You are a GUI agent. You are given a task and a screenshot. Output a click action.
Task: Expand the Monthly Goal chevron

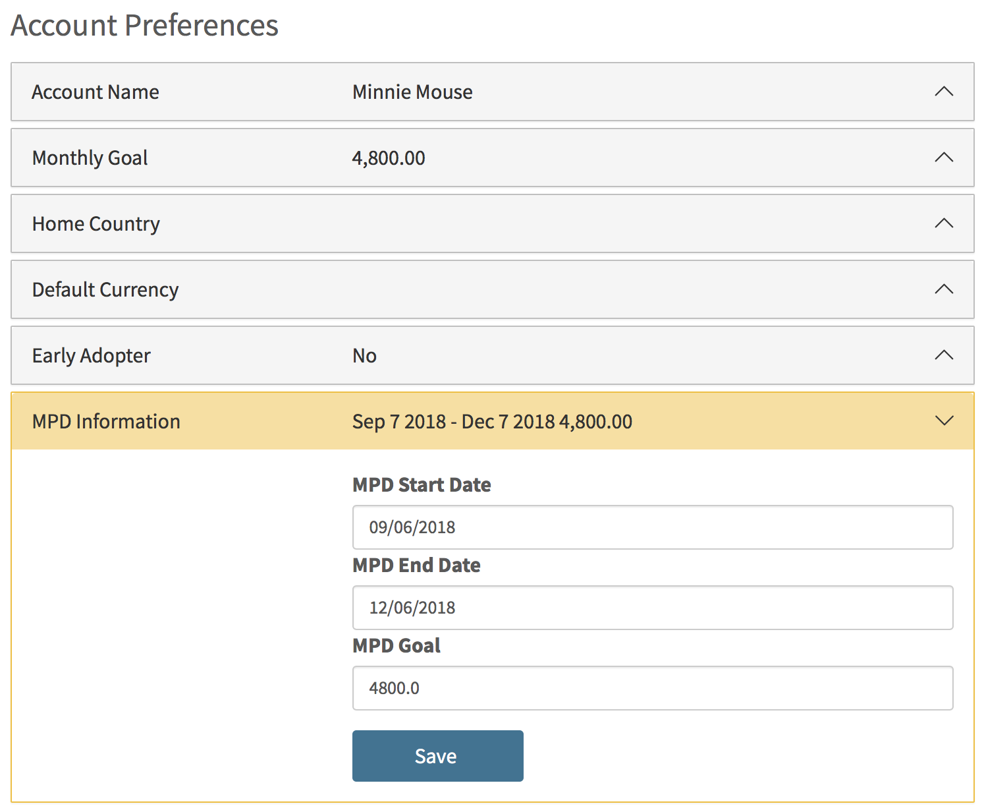coord(944,158)
